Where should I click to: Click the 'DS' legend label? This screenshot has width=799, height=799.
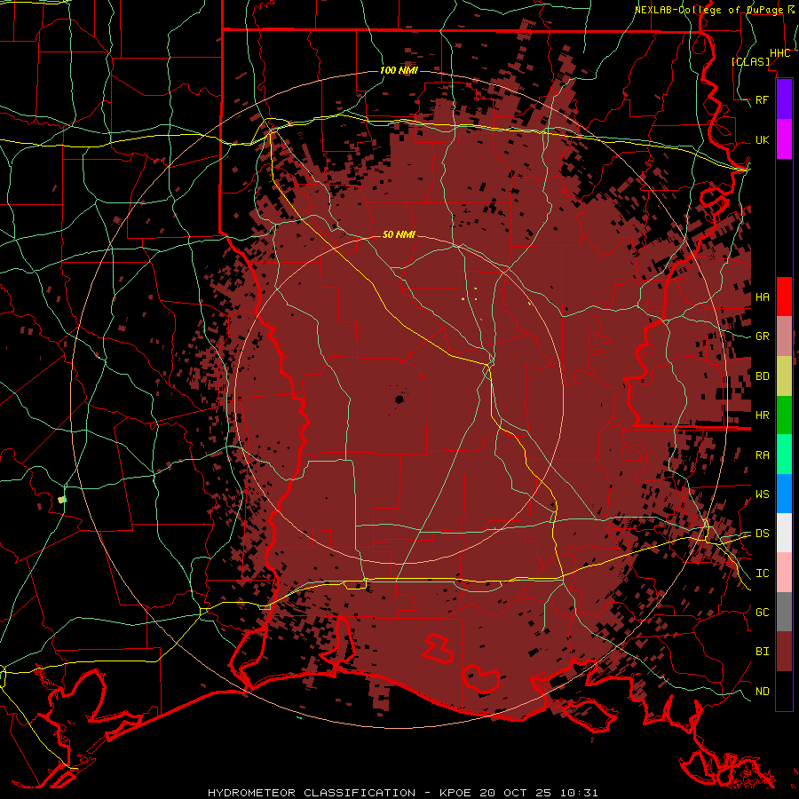[x=762, y=534]
